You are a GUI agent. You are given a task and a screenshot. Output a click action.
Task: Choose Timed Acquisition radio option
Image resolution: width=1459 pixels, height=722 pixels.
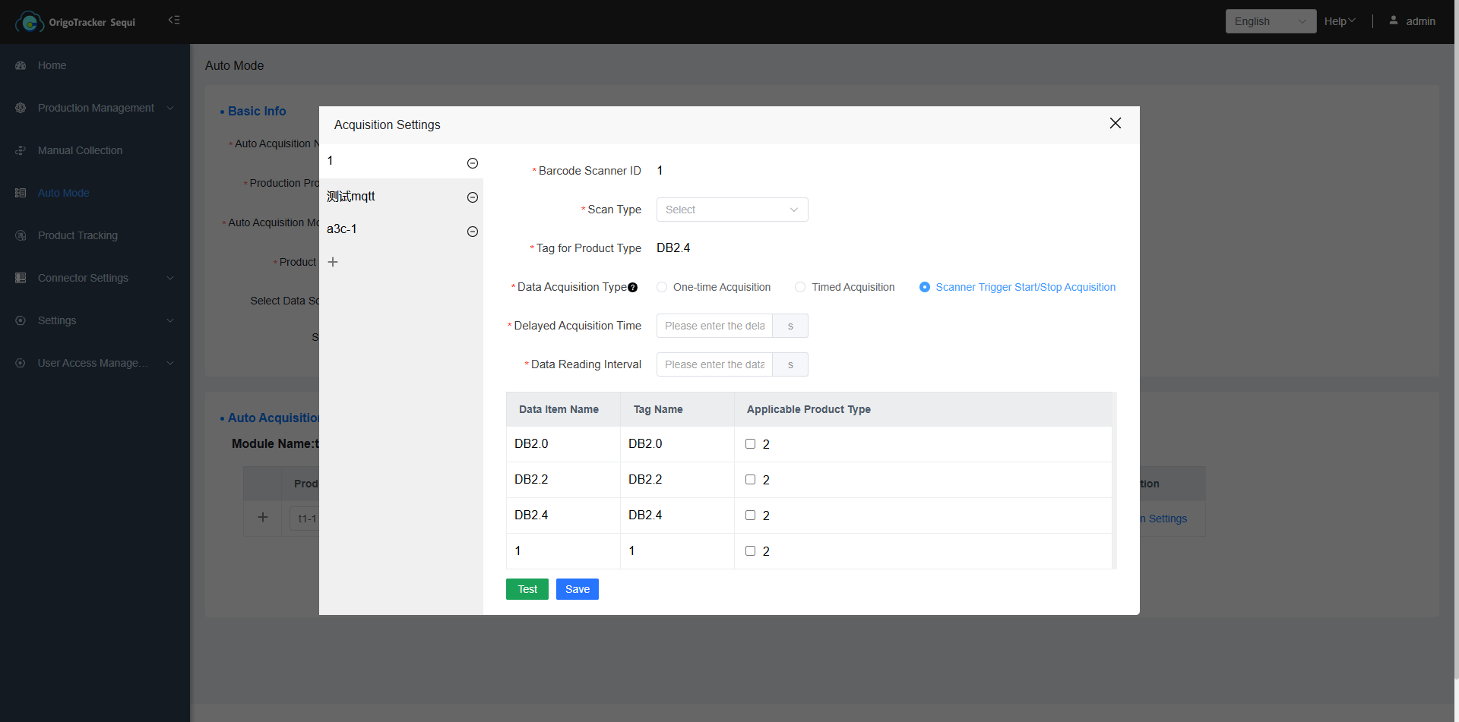click(x=800, y=287)
